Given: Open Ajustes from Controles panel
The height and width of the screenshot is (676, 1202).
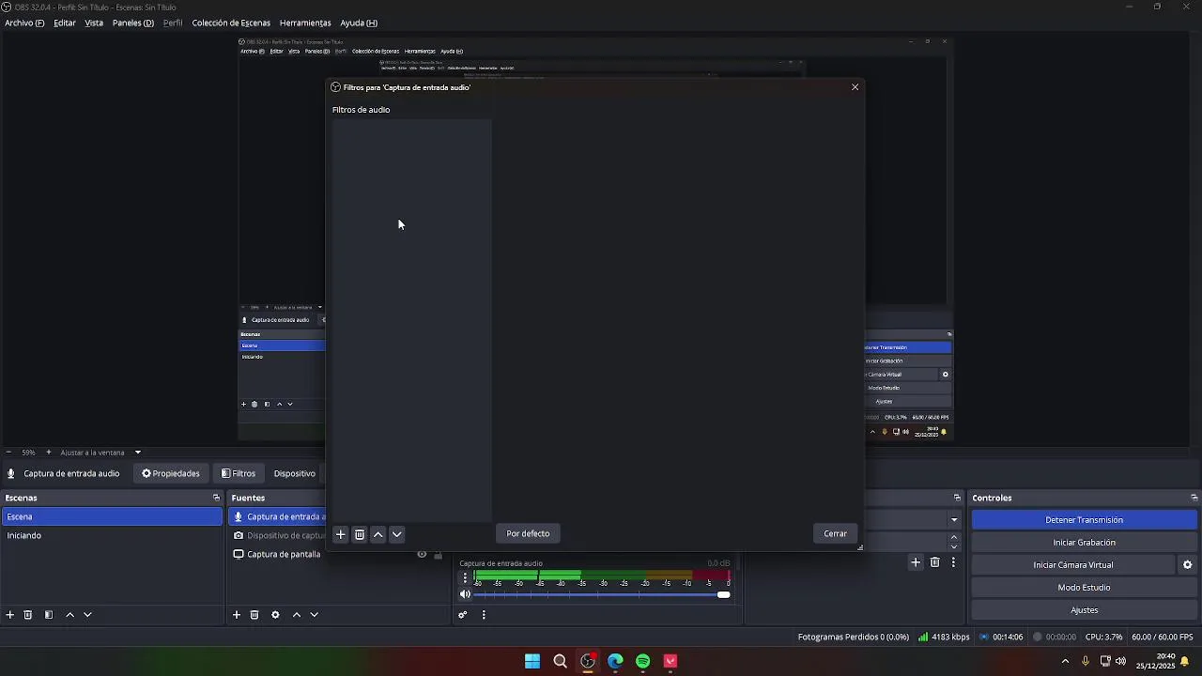Looking at the screenshot, I should tap(1085, 610).
